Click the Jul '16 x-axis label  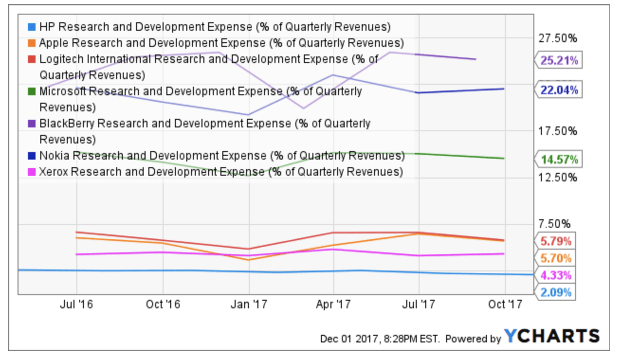pos(76,305)
